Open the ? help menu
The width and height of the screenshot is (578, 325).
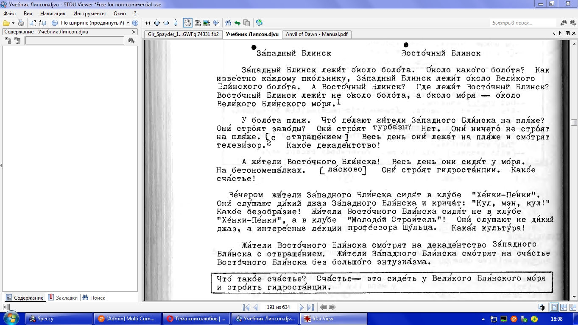click(x=135, y=14)
